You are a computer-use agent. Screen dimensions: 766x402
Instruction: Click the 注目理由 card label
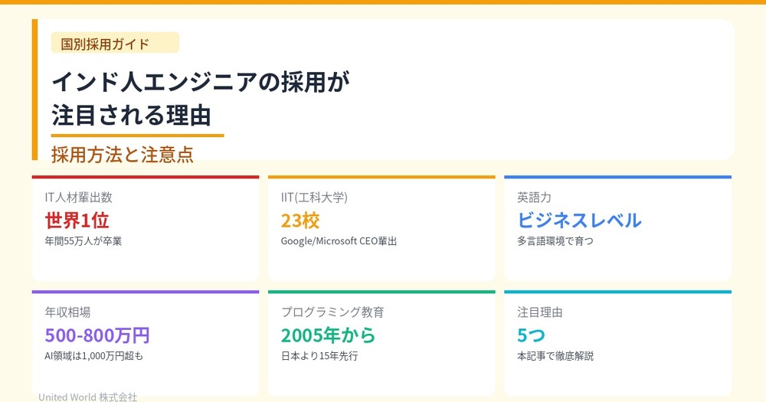pyautogui.click(x=540, y=312)
